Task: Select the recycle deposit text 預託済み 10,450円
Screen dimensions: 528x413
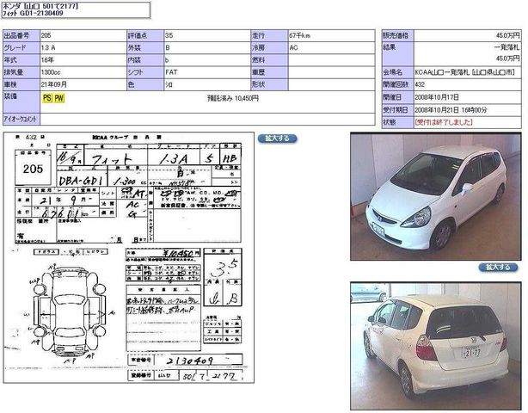Action: (x=233, y=98)
